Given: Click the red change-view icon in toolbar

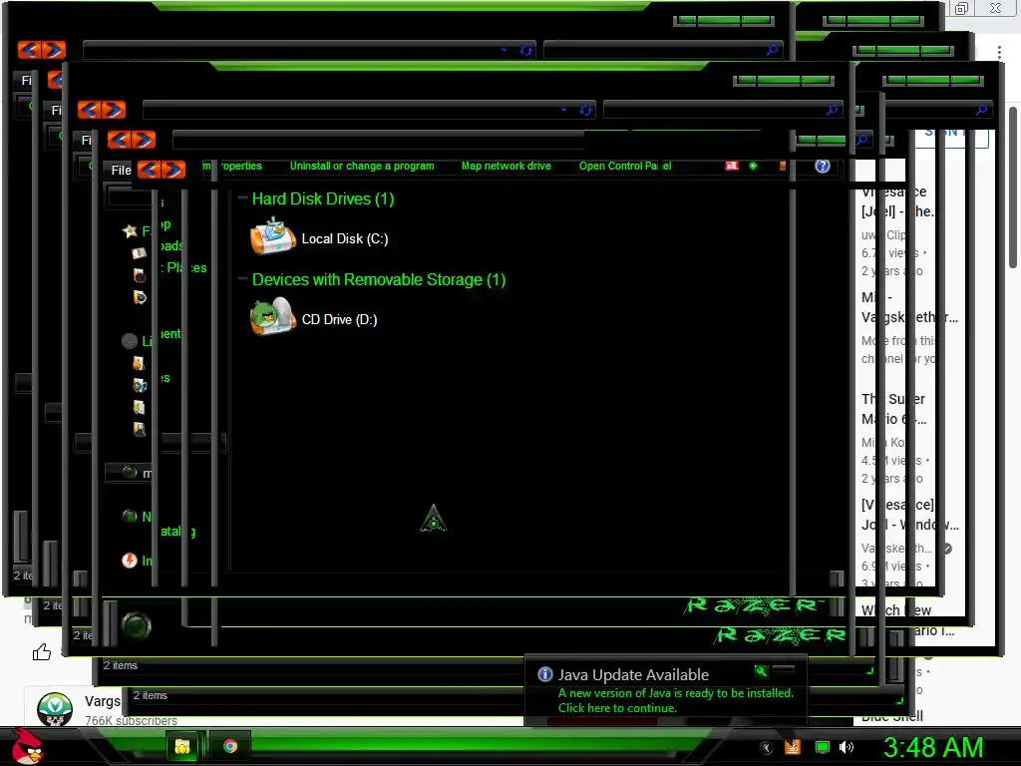Looking at the screenshot, I should (x=732, y=167).
